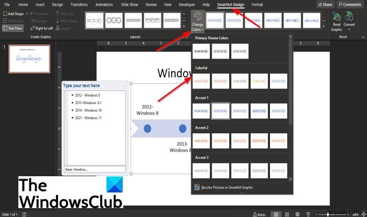Pick the fourth Colorful option with yellow
This screenshot has width=367, height=217.
(259, 81)
